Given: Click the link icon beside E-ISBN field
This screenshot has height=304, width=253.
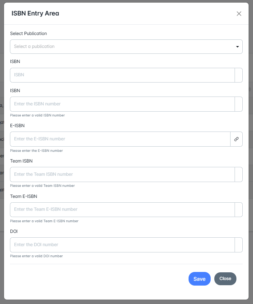Looking at the screenshot, I should [x=236, y=139].
